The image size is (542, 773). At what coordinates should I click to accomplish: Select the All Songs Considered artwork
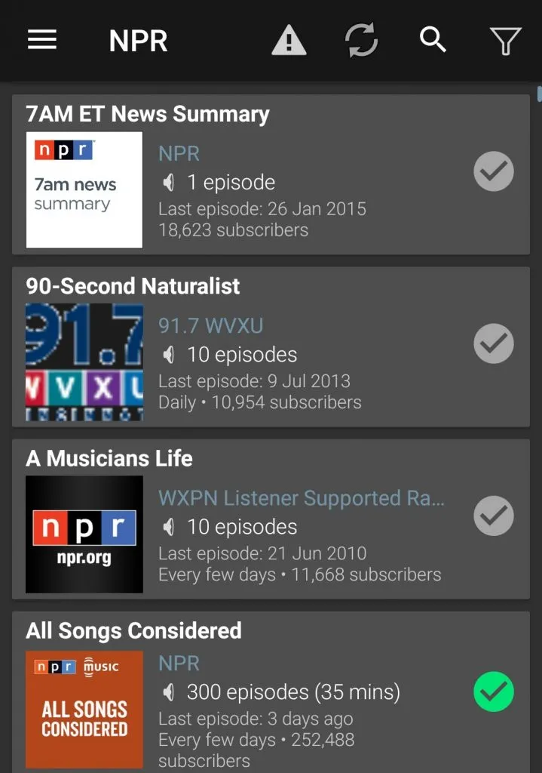tap(84, 710)
